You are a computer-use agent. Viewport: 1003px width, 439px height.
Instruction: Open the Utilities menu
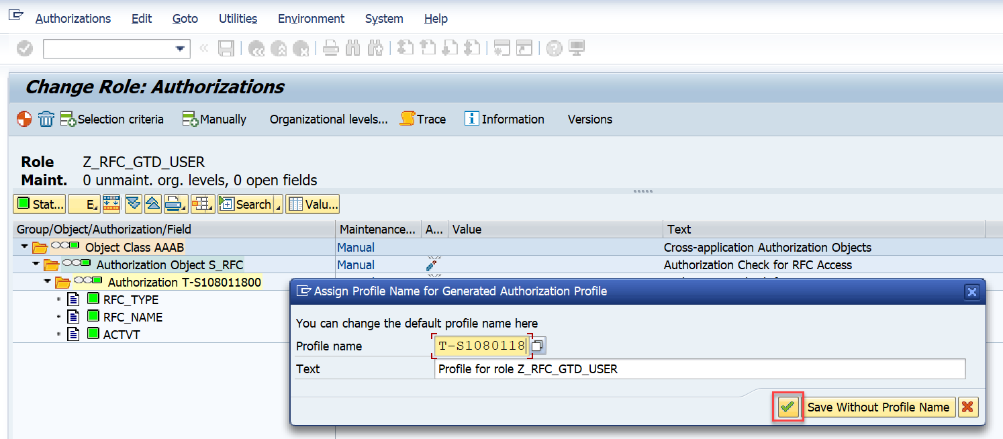pyautogui.click(x=238, y=19)
